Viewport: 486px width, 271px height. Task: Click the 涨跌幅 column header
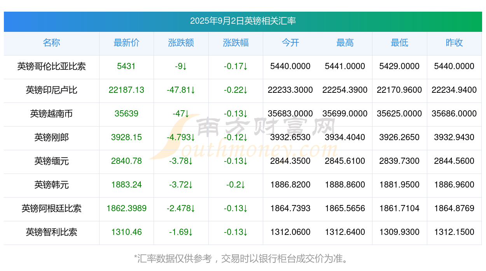236,43
